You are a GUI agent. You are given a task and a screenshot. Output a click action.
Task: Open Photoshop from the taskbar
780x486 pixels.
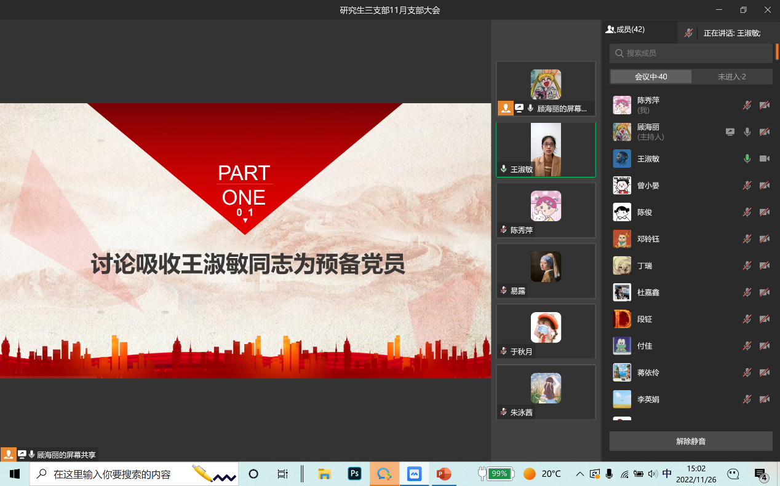point(354,474)
